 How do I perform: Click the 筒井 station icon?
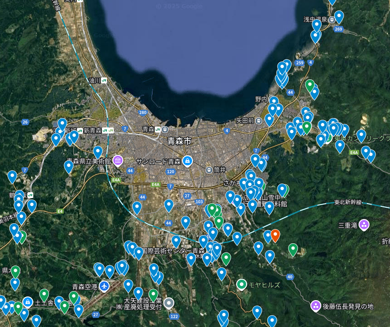click(x=209, y=169)
